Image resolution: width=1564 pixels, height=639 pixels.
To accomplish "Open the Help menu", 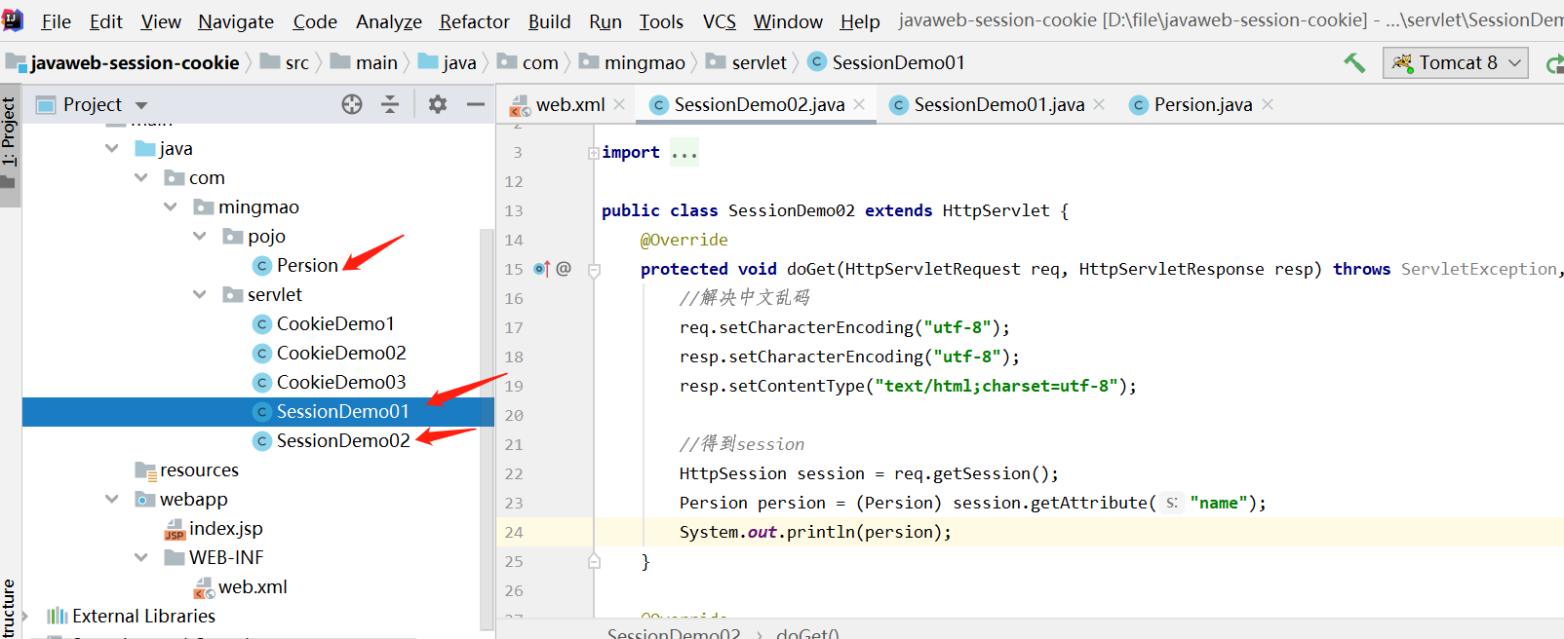I will click(x=860, y=21).
